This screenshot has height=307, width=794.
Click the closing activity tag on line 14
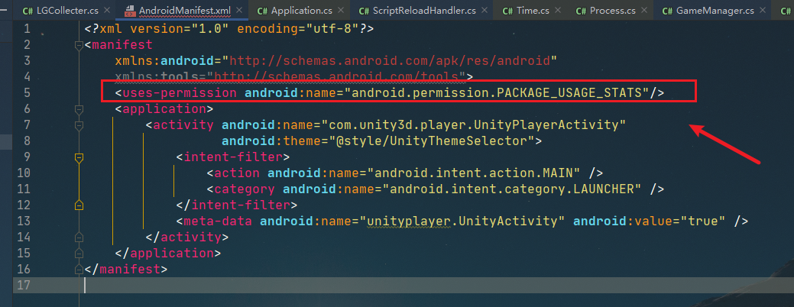[x=187, y=237]
